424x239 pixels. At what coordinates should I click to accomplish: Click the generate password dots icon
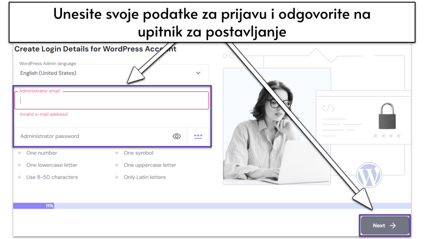[x=198, y=136]
